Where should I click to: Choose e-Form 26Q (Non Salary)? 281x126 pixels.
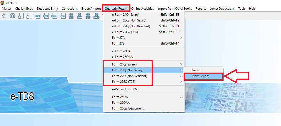(x=144, y=20)
